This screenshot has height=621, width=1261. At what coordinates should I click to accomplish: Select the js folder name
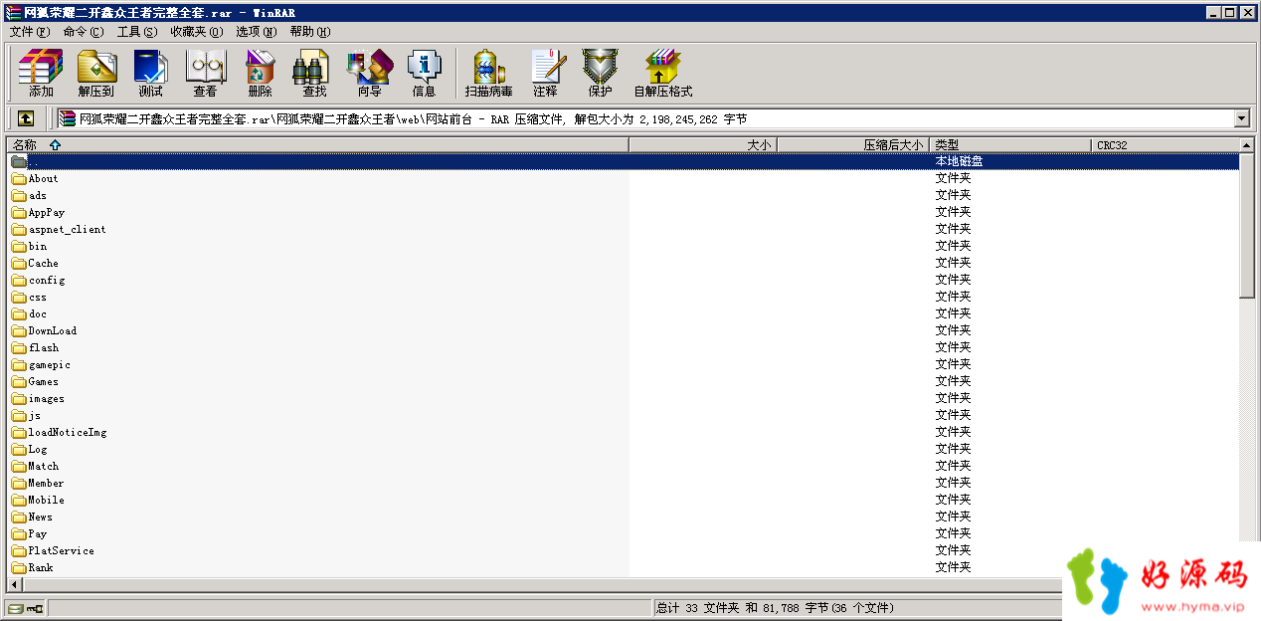point(35,416)
